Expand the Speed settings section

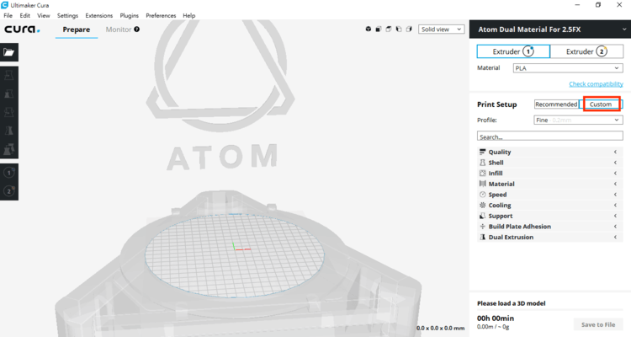(x=549, y=195)
